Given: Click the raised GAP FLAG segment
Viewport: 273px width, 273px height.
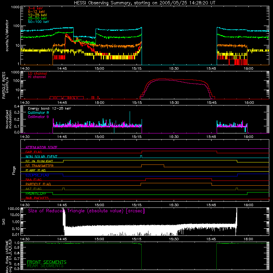Looking at the screenshot, I should pyautogui.click(x=179, y=151).
